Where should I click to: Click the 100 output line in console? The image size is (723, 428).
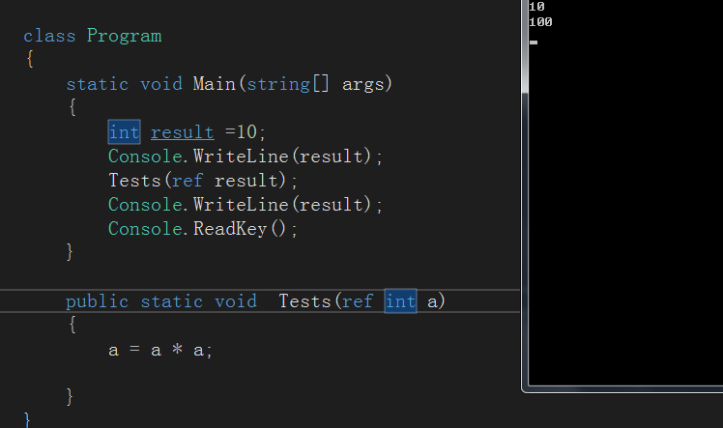pyautogui.click(x=541, y=22)
